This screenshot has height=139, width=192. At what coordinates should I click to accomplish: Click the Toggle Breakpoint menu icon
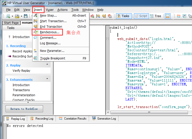coord(35,58)
